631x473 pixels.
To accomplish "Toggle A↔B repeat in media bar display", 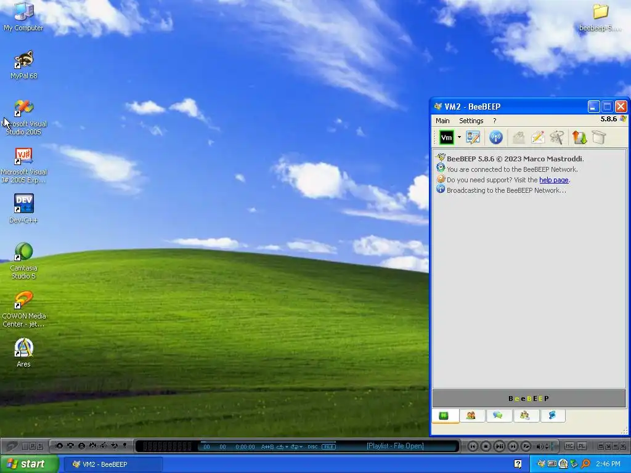I will (267, 447).
